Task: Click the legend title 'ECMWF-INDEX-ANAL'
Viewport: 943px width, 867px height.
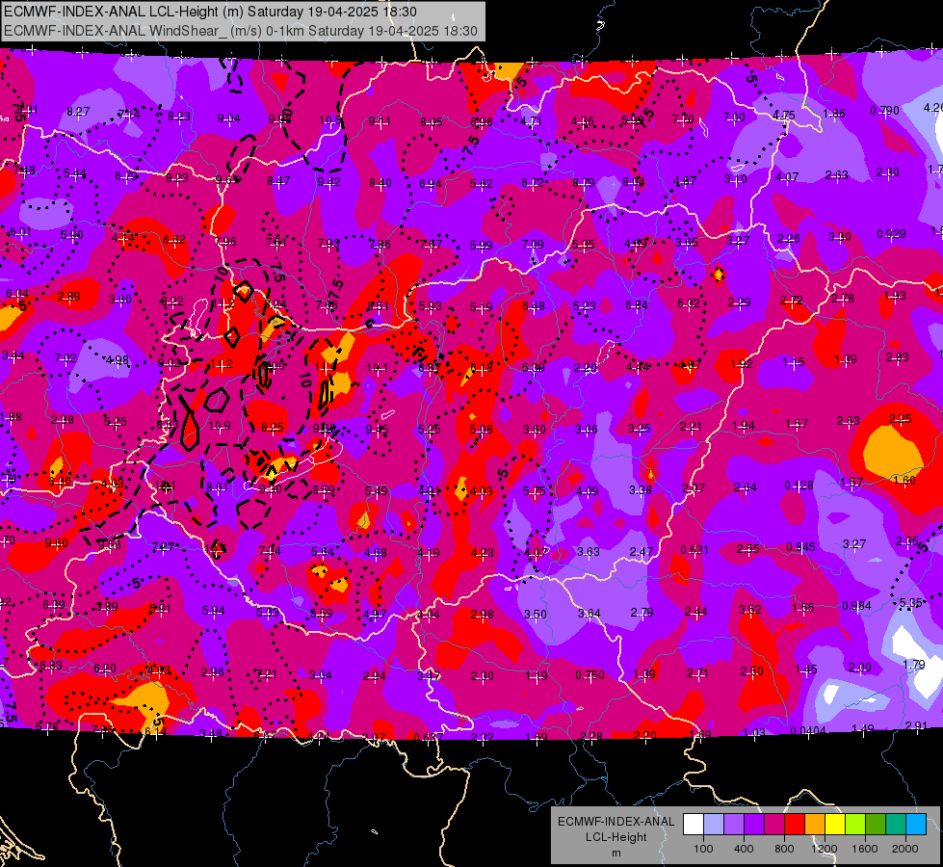Action: (x=616, y=822)
